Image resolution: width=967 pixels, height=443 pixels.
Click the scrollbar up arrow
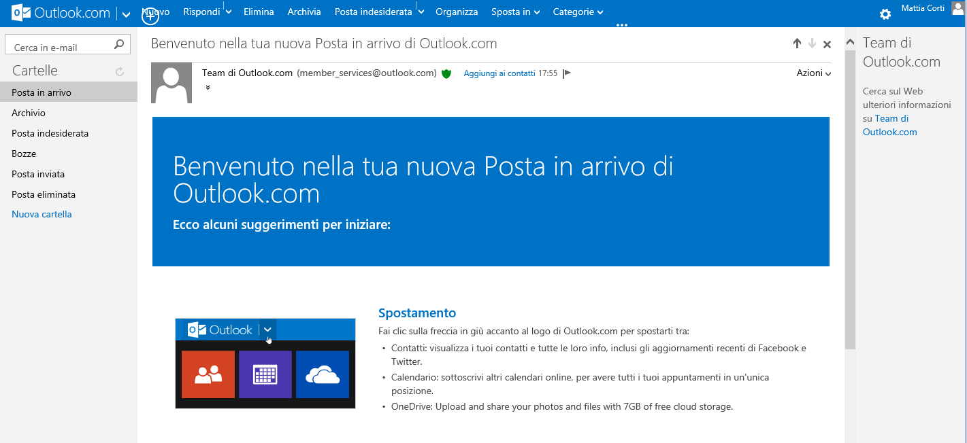[850, 42]
